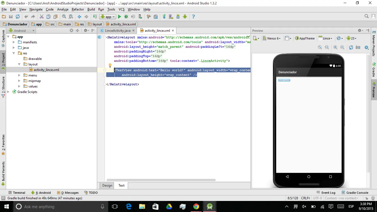Open Maven Projects side panel
Screen dimensions: 377x212
[x=374, y=44]
